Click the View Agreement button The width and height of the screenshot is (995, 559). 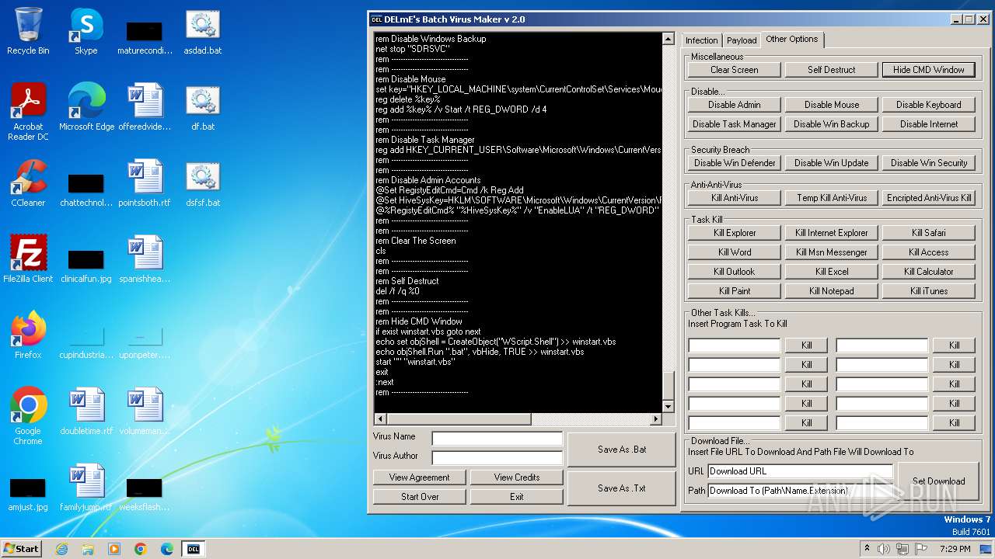420,477
